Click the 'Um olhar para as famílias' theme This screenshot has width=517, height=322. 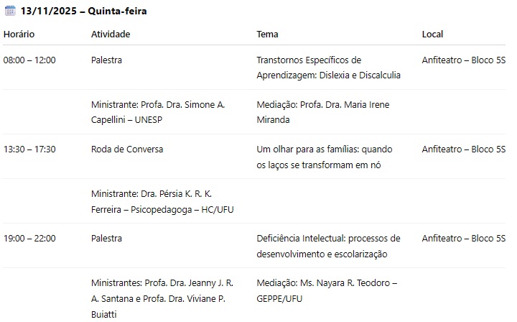coord(325,157)
